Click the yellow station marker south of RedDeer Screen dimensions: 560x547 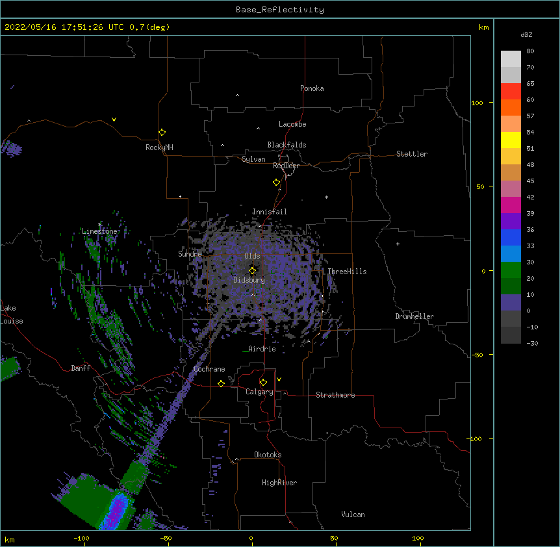point(277,183)
